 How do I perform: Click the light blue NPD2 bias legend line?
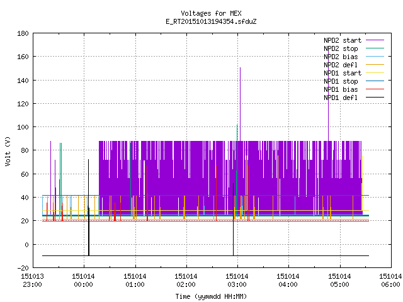pyautogui.click(x=375, y=57)
